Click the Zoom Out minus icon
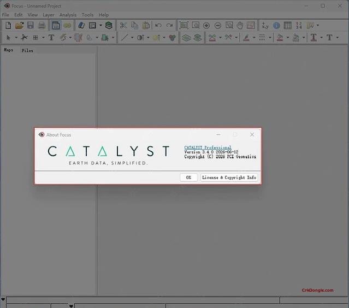Viewport: 349px width, 308px height. 218,26
